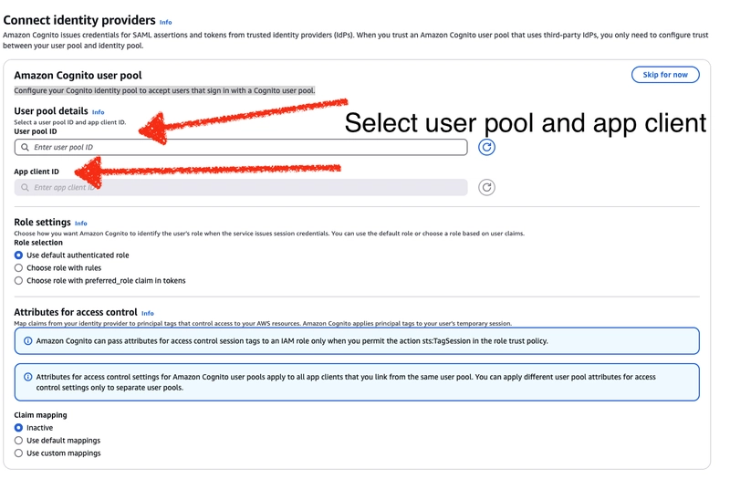Select Inactive claim mapping option
The height and width of the screenshot is (479, 730).
tap(18, 428)
